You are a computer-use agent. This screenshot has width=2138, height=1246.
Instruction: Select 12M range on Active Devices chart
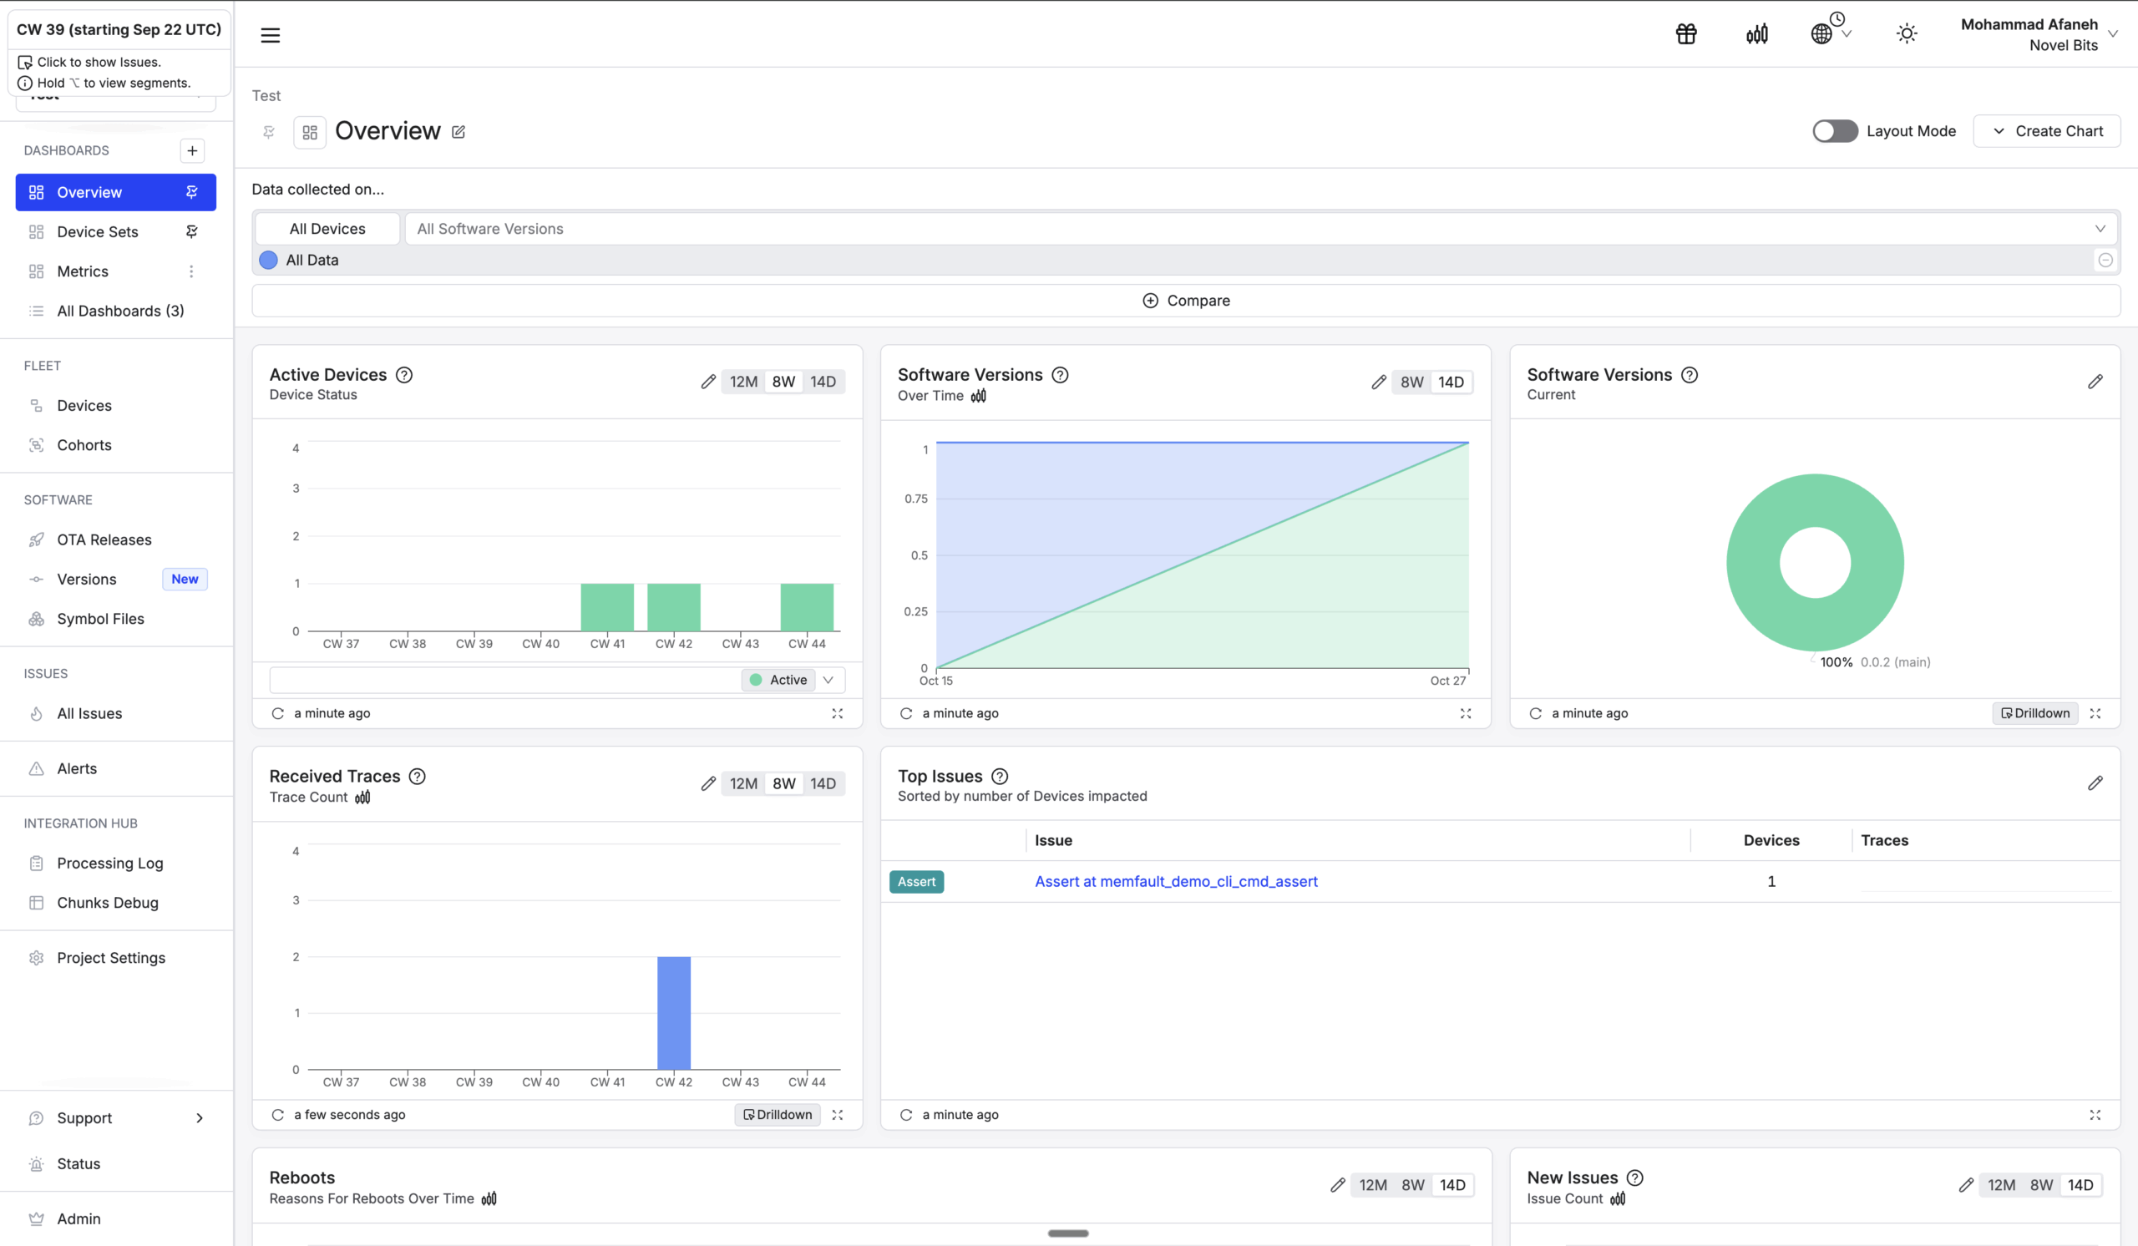point(743,382)
